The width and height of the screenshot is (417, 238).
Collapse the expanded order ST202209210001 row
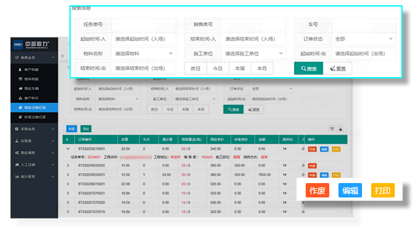pyautogui.click(x=68, y=149)
